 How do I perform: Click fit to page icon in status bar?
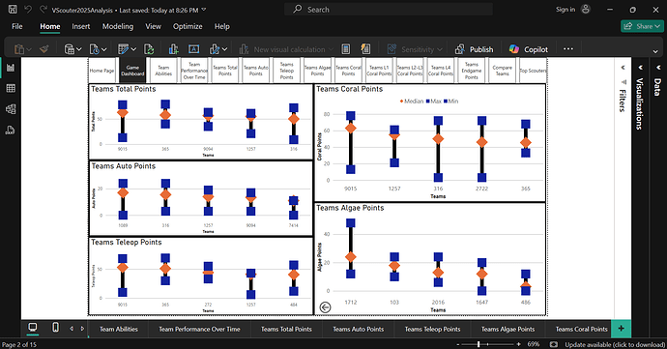click(x=554, y=344)
